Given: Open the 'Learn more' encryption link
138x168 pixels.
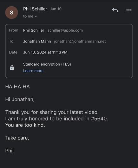Looking at the screenshot, I should coord(33,71).
